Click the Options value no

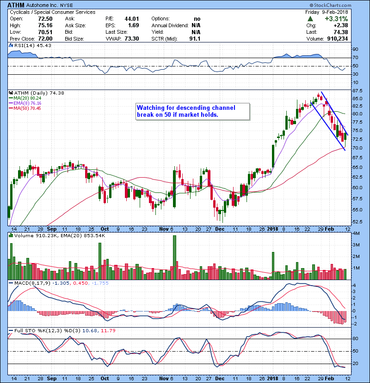point(197,19)
